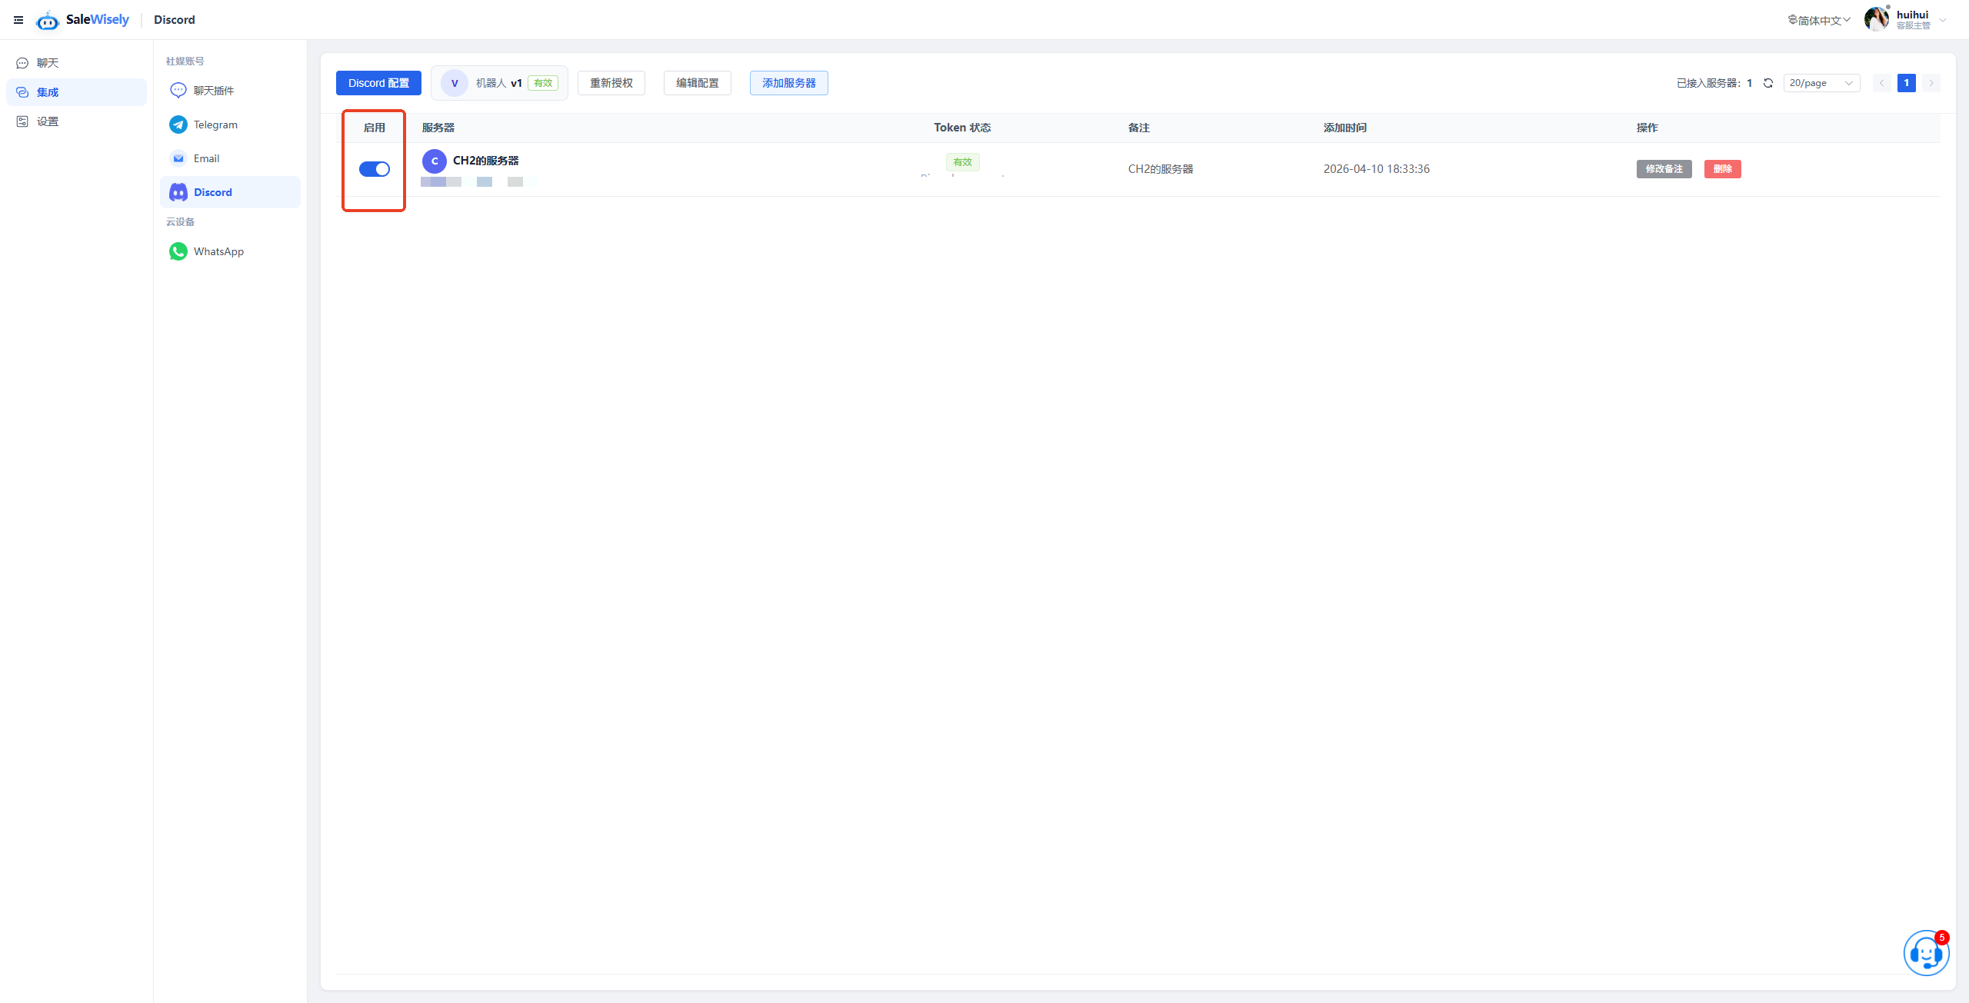1969x1003 pixels.
Task: Open settings from left navigation
Action: (x=76, y=121)
